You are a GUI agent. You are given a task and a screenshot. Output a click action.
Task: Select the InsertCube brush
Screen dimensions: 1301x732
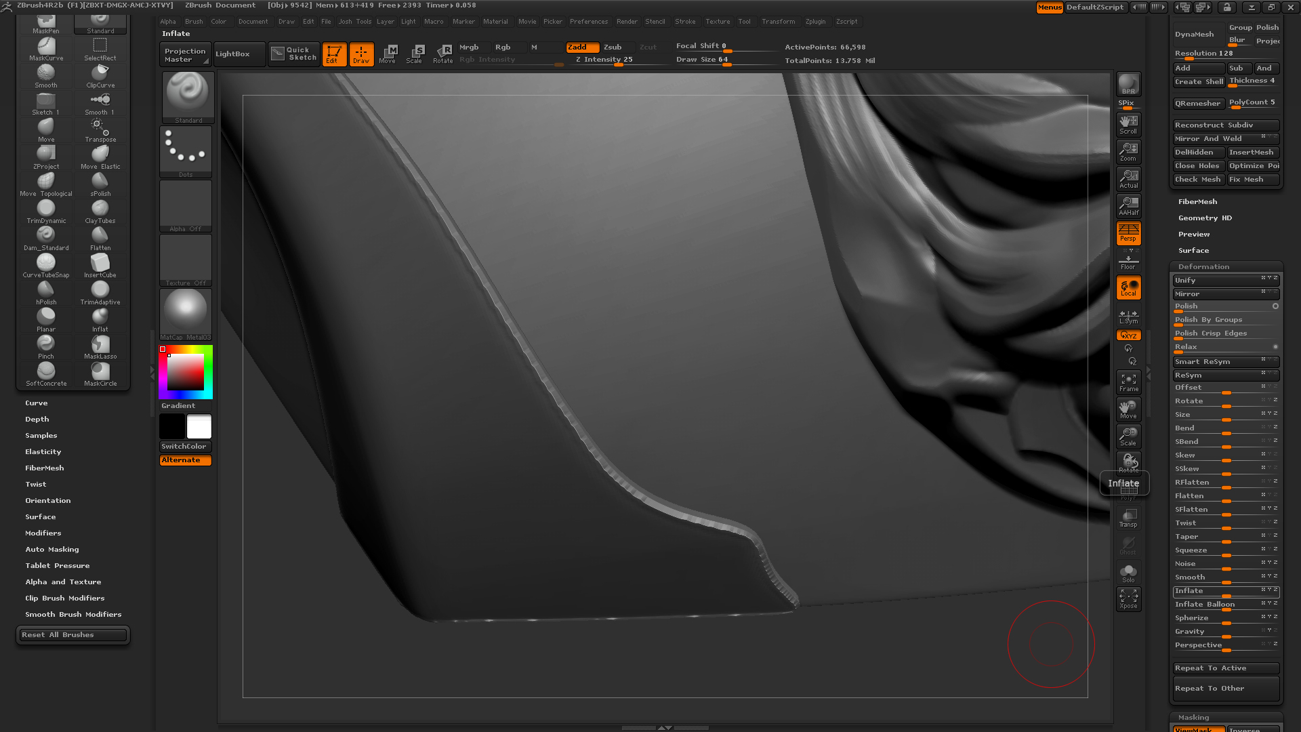pos(100,266)
